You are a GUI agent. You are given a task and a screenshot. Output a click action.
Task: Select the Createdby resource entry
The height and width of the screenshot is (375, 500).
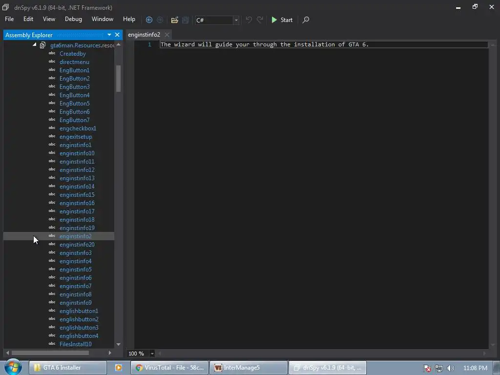72,54
